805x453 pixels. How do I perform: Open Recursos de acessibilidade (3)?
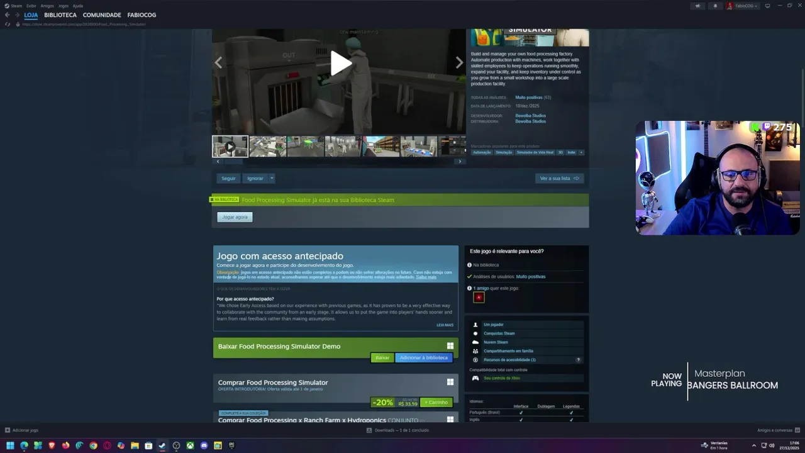(509, 360)
